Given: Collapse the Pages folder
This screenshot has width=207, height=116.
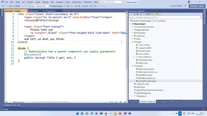Looking at the screenshot, I should click(x=132, y=42).
